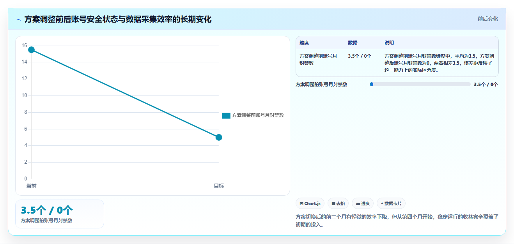Click the 维度 column header
This screenshot has width=514, height=244.
click(x=304, y=43)
